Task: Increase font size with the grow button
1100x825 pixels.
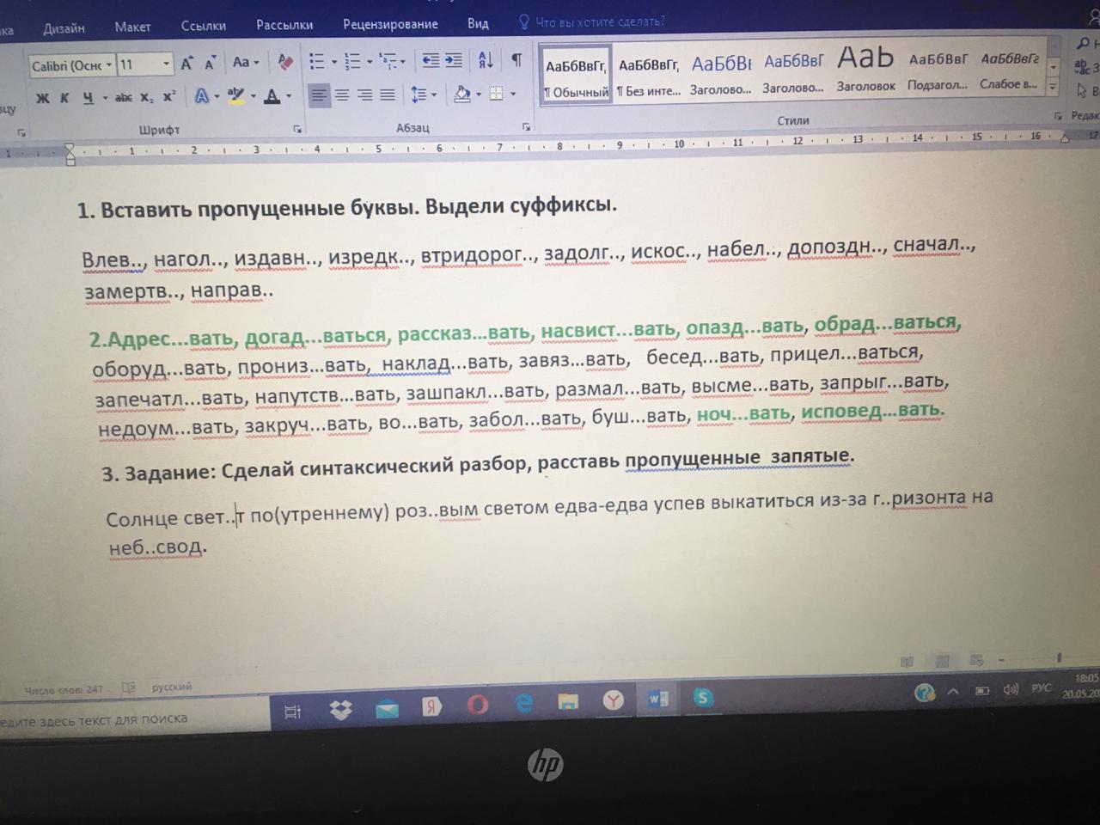Action: click(186, 64)
